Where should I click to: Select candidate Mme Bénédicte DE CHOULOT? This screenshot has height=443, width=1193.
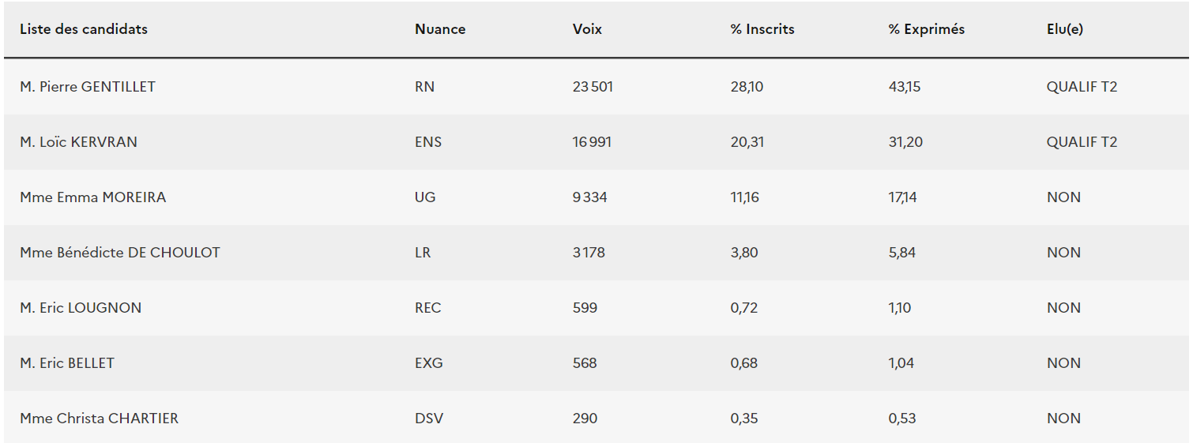120,253
